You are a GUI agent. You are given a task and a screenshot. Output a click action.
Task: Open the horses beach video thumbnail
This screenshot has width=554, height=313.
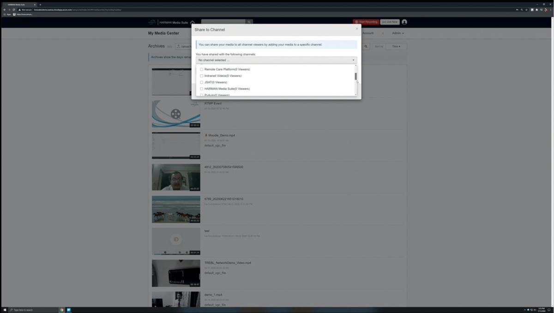176,209
